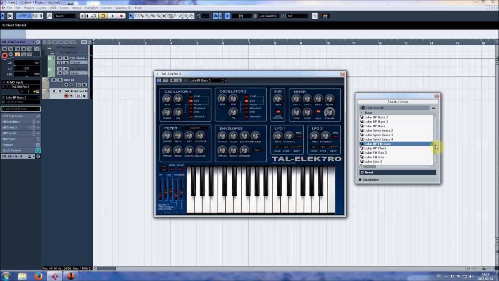Open the Mixer from the toolbar

click(41, 16)
